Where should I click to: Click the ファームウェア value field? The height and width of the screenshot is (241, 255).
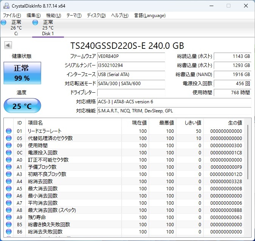pos(131,56)
